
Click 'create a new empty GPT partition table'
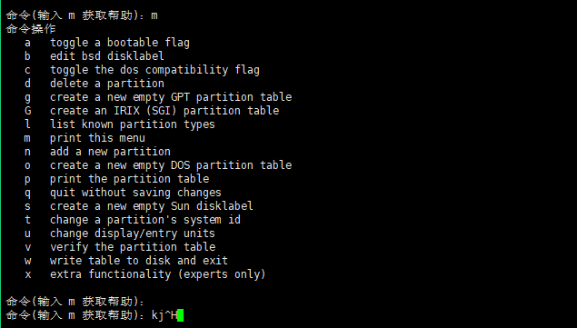point(171,97)
